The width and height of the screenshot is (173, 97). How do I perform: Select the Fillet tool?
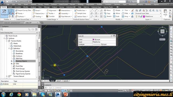125,13
